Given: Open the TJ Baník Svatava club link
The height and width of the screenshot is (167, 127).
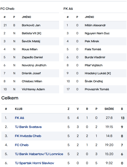Looking at the screenshot, I should click(x=28, y=127).
